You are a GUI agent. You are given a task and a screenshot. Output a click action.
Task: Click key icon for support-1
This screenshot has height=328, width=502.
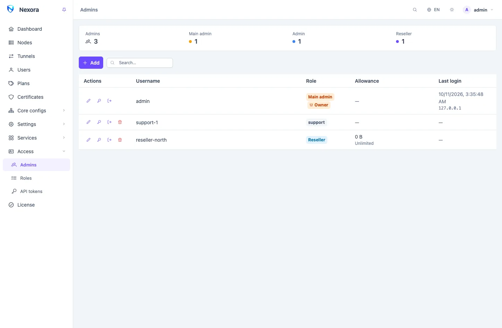pyautogui.click(x=99, y=122)
